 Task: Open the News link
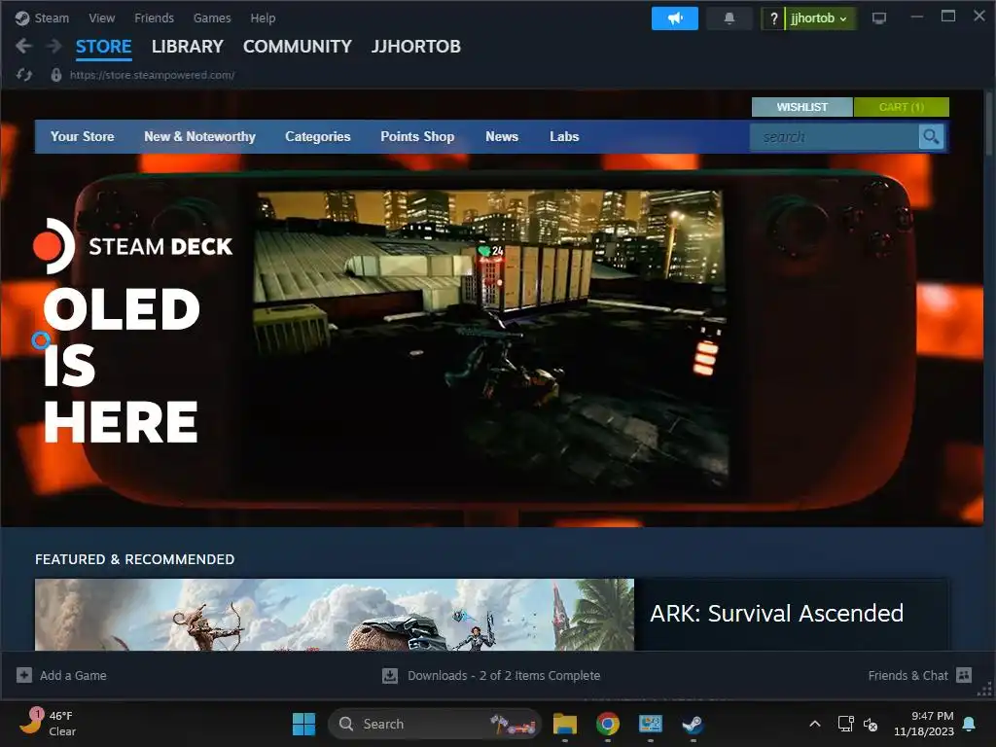tap(502, 136)
